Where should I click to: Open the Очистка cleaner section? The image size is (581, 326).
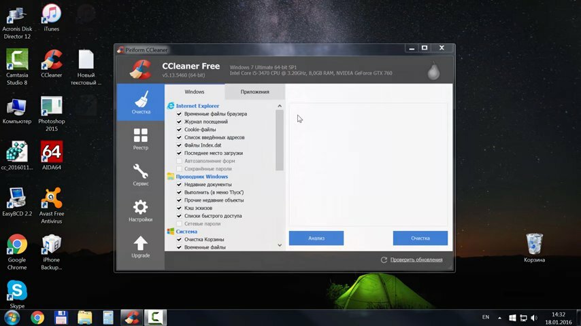[141, 102]
